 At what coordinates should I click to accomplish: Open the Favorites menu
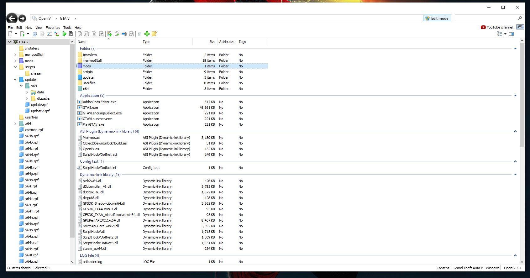pyautogui.click(x=53, y=28)
